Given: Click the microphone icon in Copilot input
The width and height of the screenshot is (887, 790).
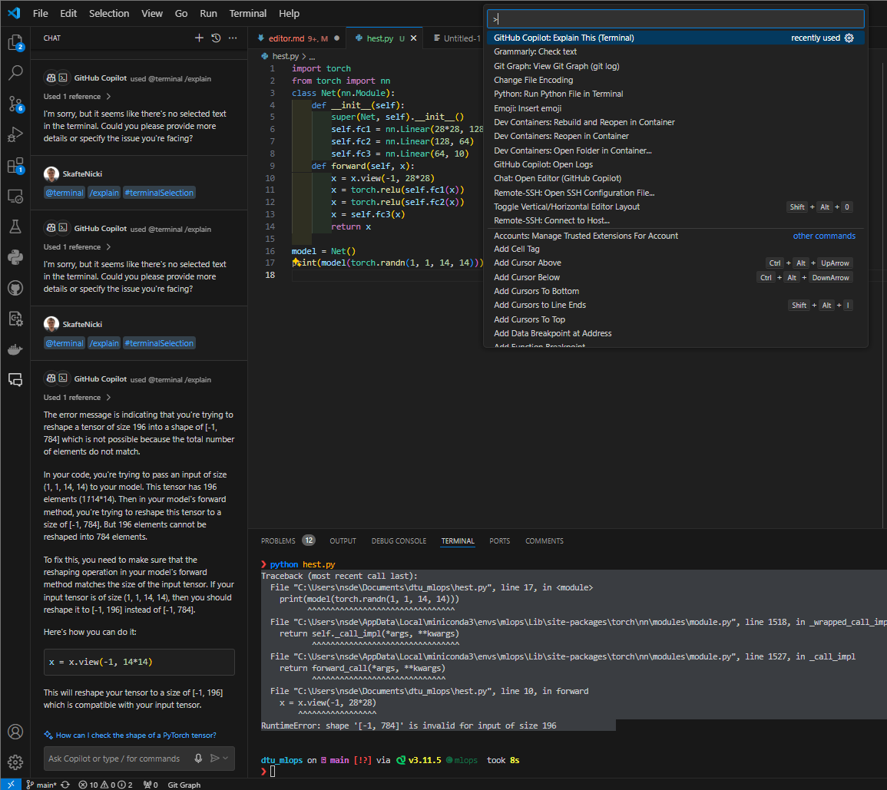Looking at the screenshot, I should point(199,759).
